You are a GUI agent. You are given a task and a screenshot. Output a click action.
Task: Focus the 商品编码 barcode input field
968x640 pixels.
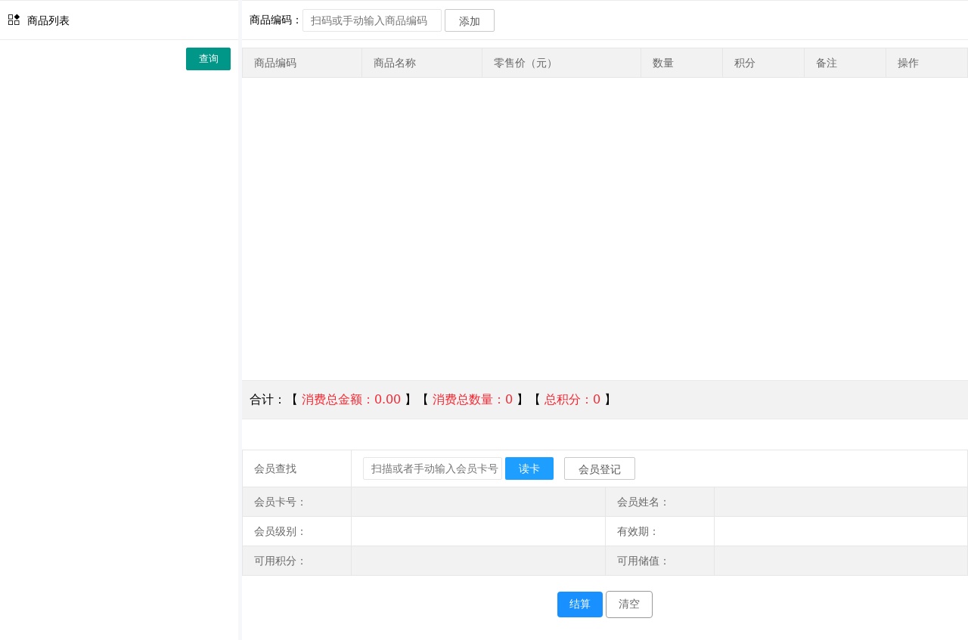click(371, 20)
